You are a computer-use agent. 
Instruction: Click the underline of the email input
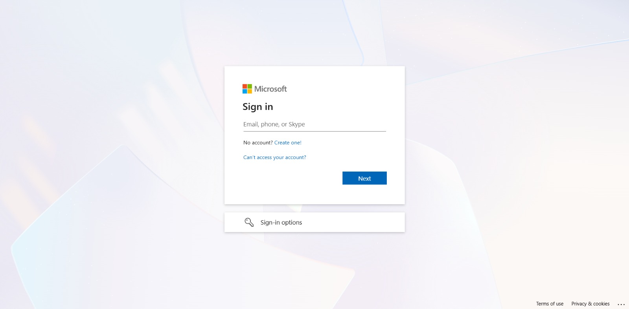(314, 131)
